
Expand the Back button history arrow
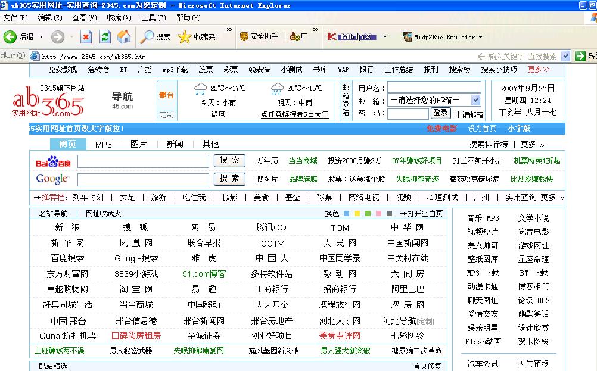click(42, 37)
